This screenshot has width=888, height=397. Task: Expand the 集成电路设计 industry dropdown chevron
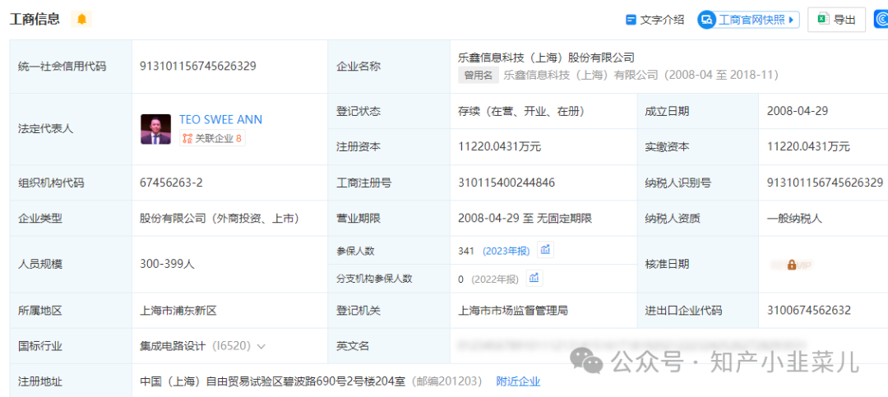click(x=261, y=345)
